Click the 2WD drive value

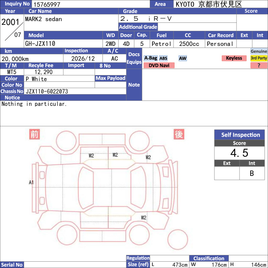111,44
